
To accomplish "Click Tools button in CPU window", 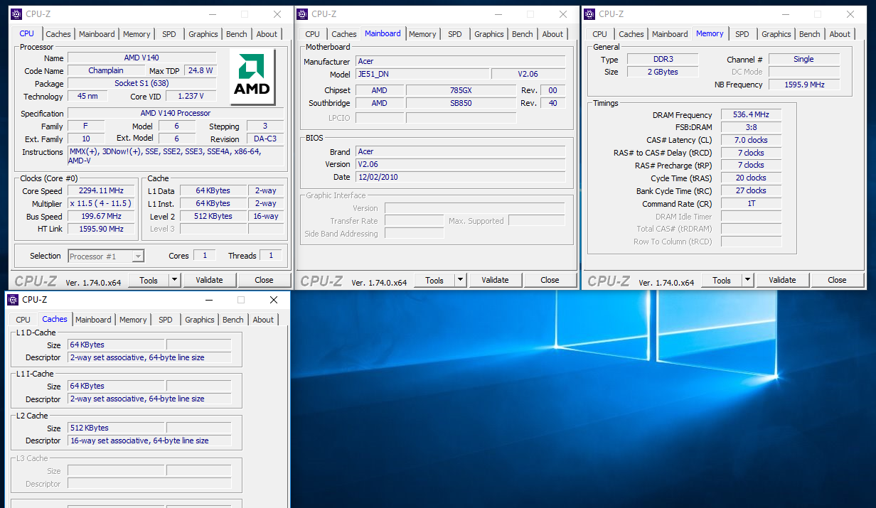I will pos(149,280).
